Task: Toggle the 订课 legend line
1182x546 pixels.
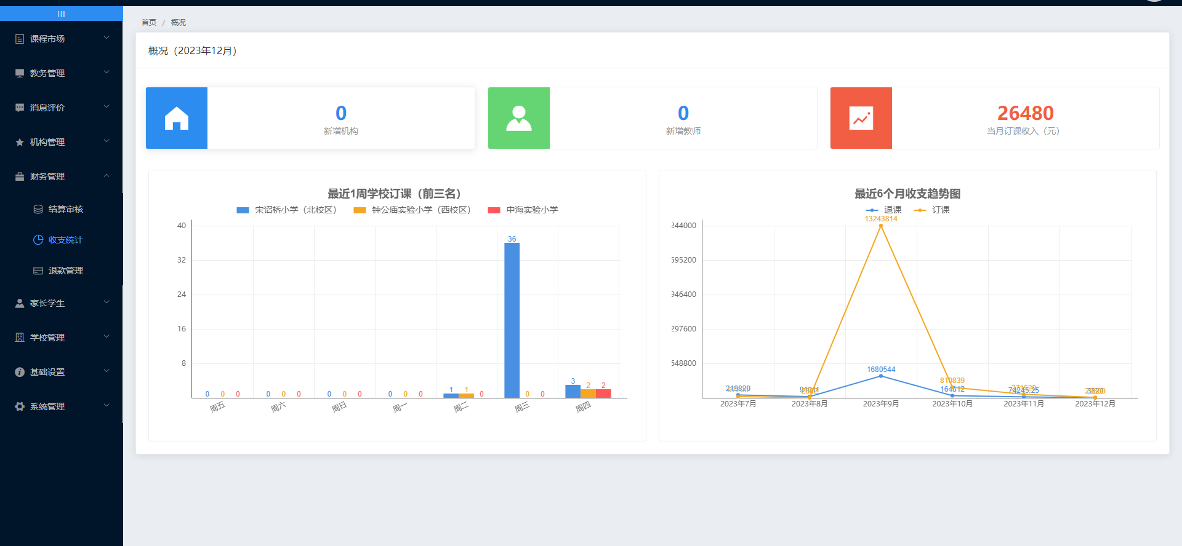Action: 931,210
